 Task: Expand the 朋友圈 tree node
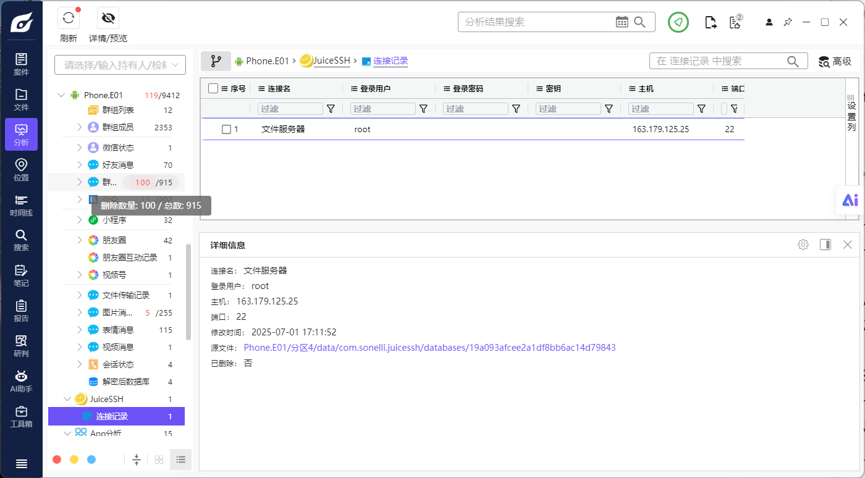[80, 240]
